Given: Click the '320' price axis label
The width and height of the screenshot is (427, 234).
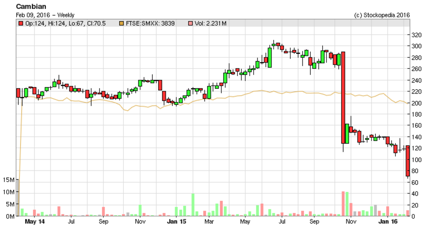Looking at the screenshot, I should [416, 35].
